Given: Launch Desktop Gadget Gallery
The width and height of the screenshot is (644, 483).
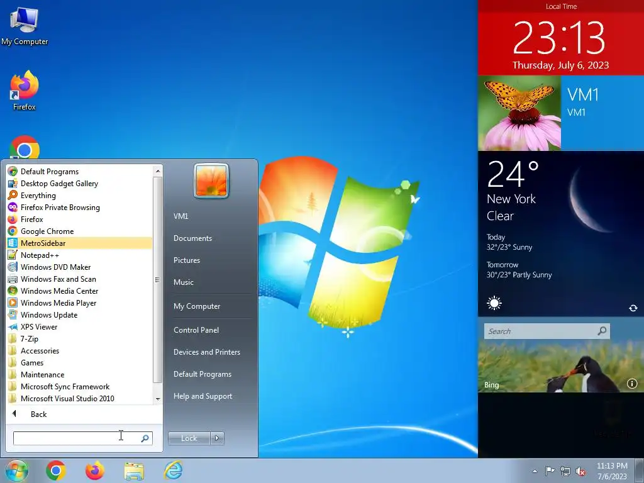Looking at the screenshot, I should coord(79,183).
